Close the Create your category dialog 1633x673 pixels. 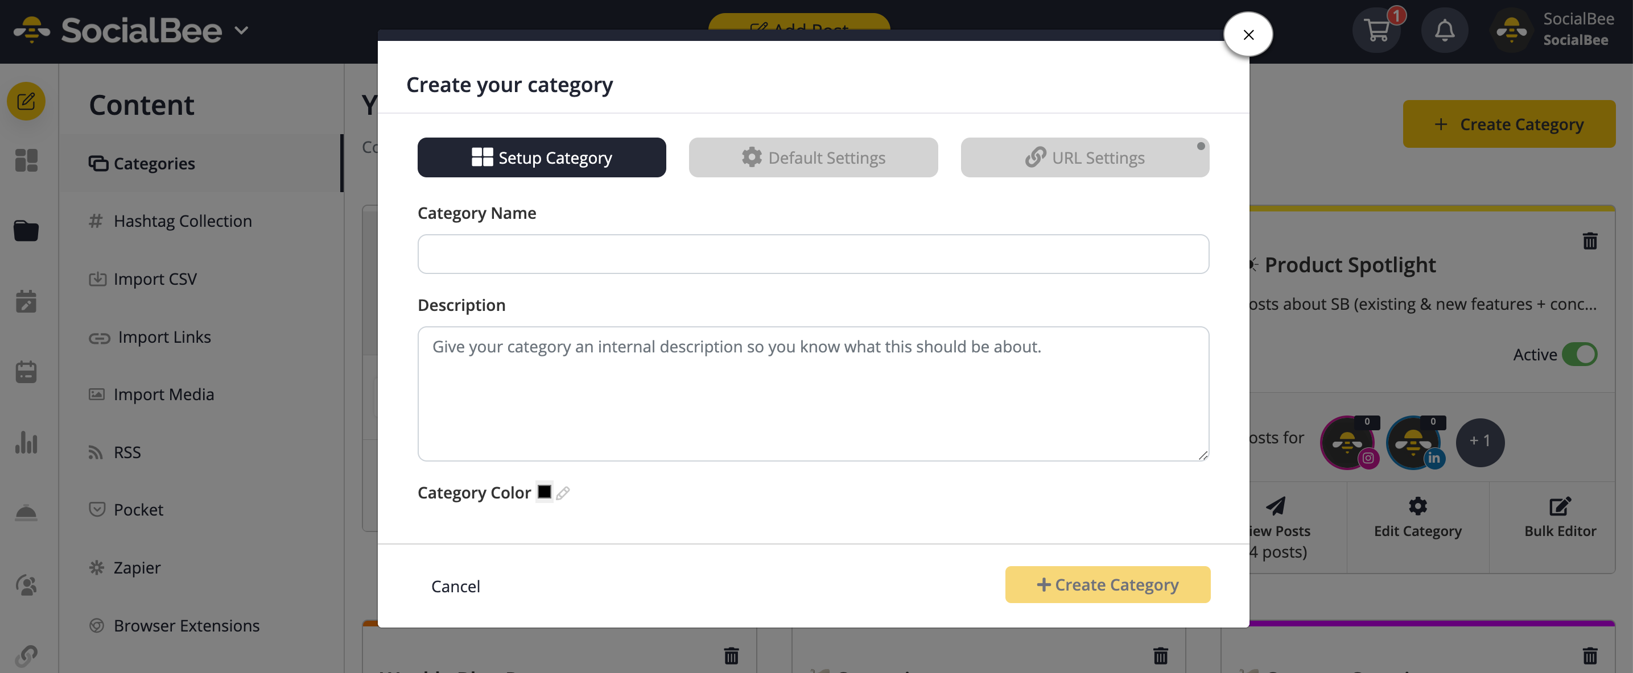click(x=1248, y=34)
